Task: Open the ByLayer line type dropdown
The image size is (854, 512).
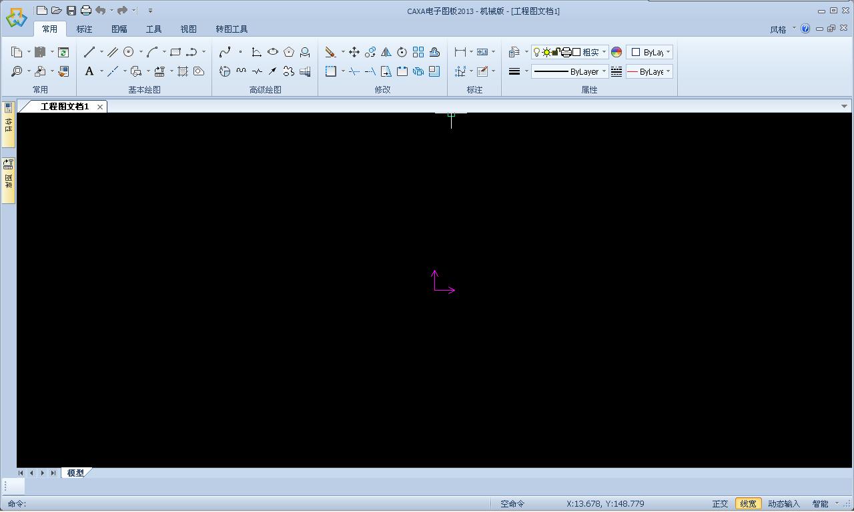Action: 569,71
